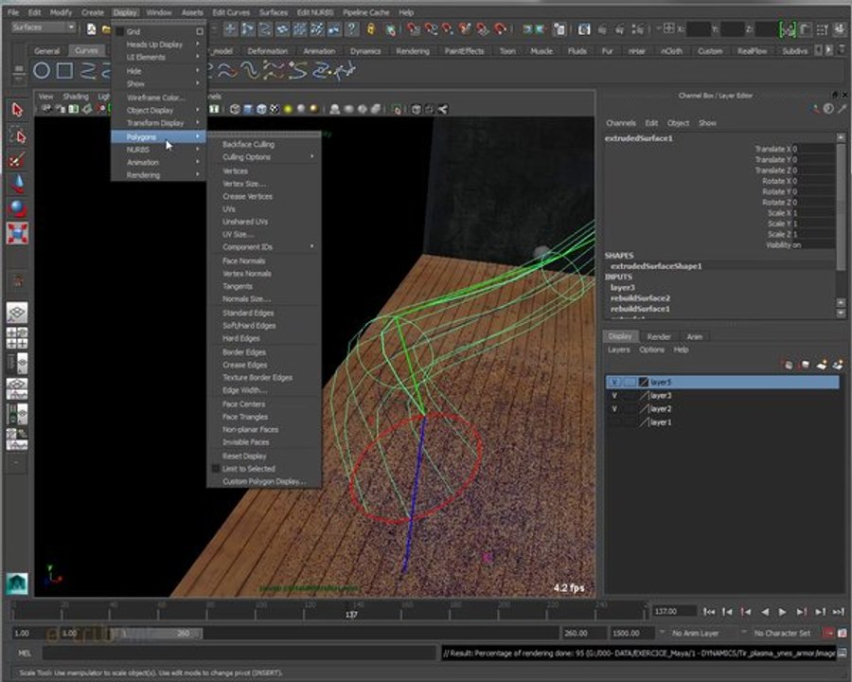852x682 pixels.
Task: Click Reset Display menu entry
Action: coord(265,456)
